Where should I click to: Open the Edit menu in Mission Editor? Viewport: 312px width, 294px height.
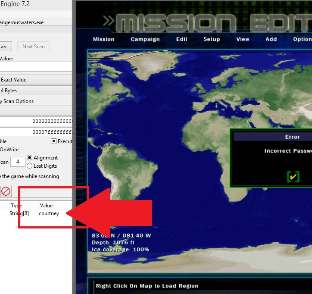pyautogui.click(x=182, y=39)
